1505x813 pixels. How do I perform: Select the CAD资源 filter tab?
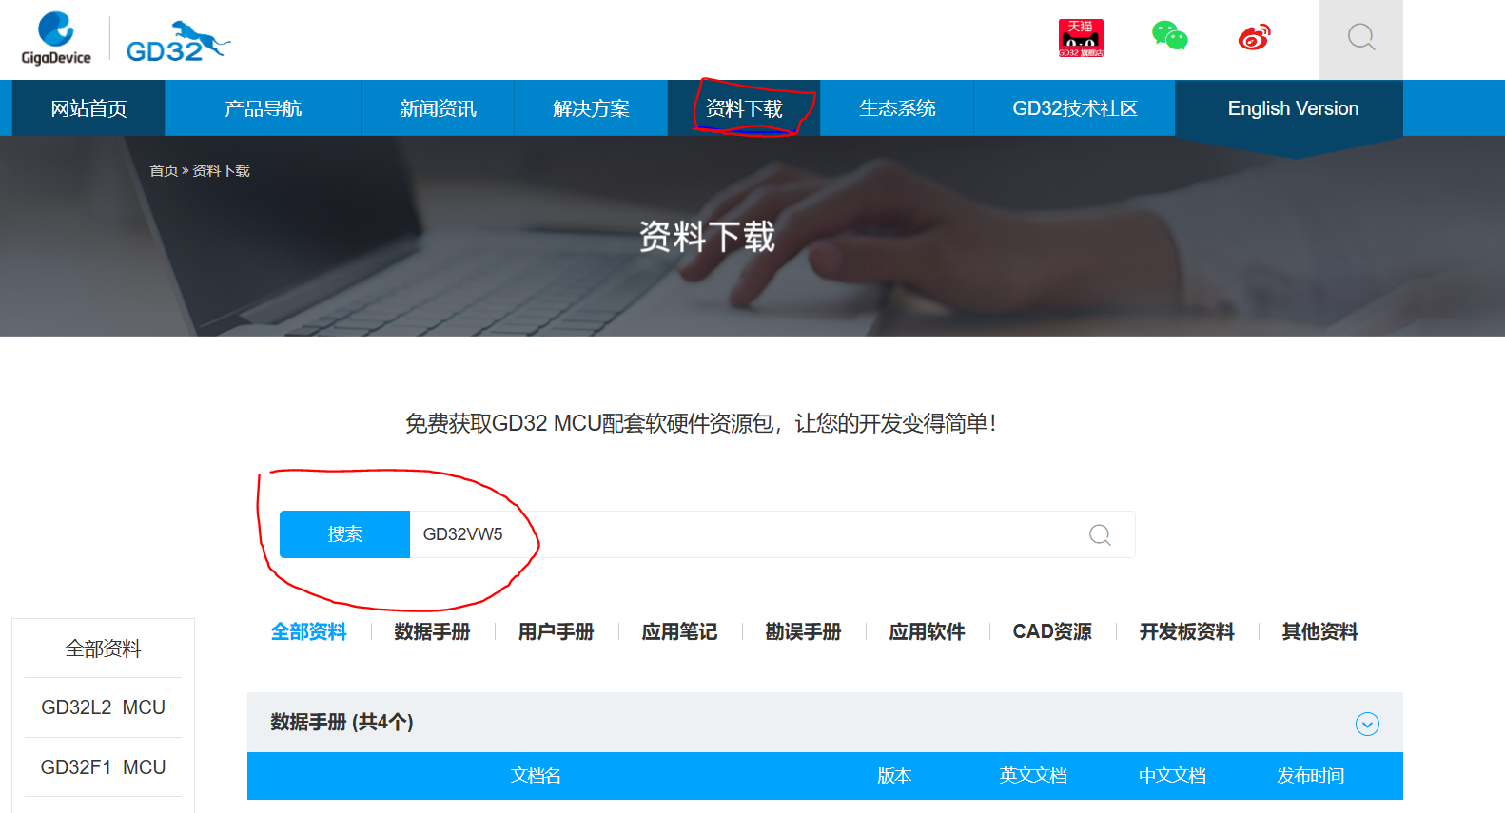coord(1051,631)
